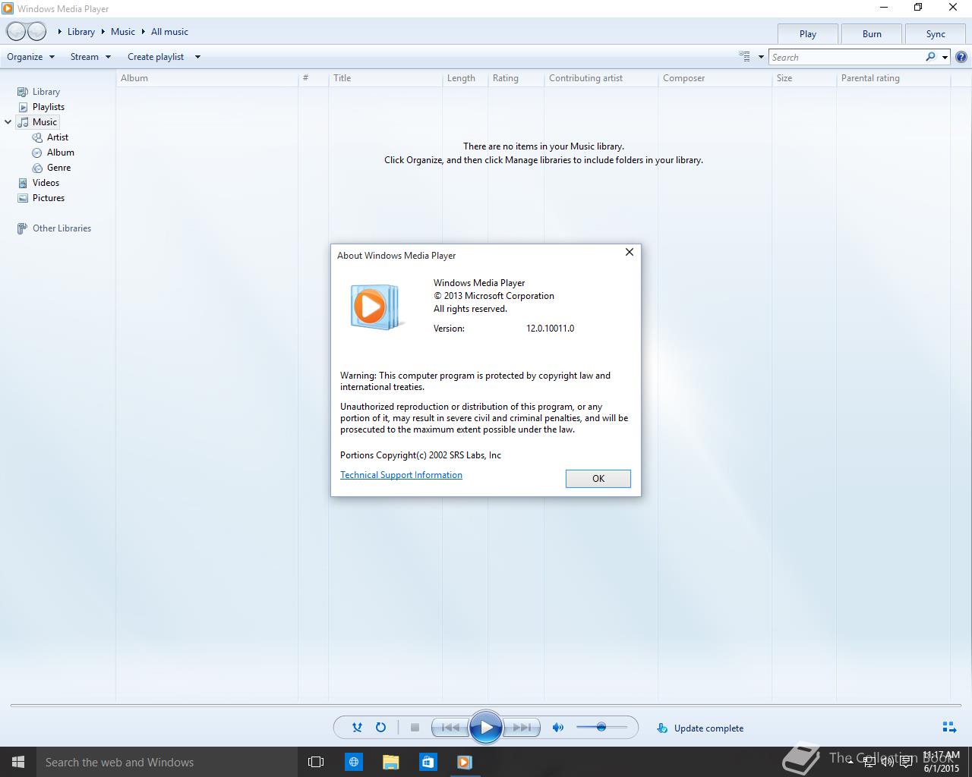Expand Create playlist dropdown arrow
The width and height of the screenshot is (972, 777).
point(197,57)
